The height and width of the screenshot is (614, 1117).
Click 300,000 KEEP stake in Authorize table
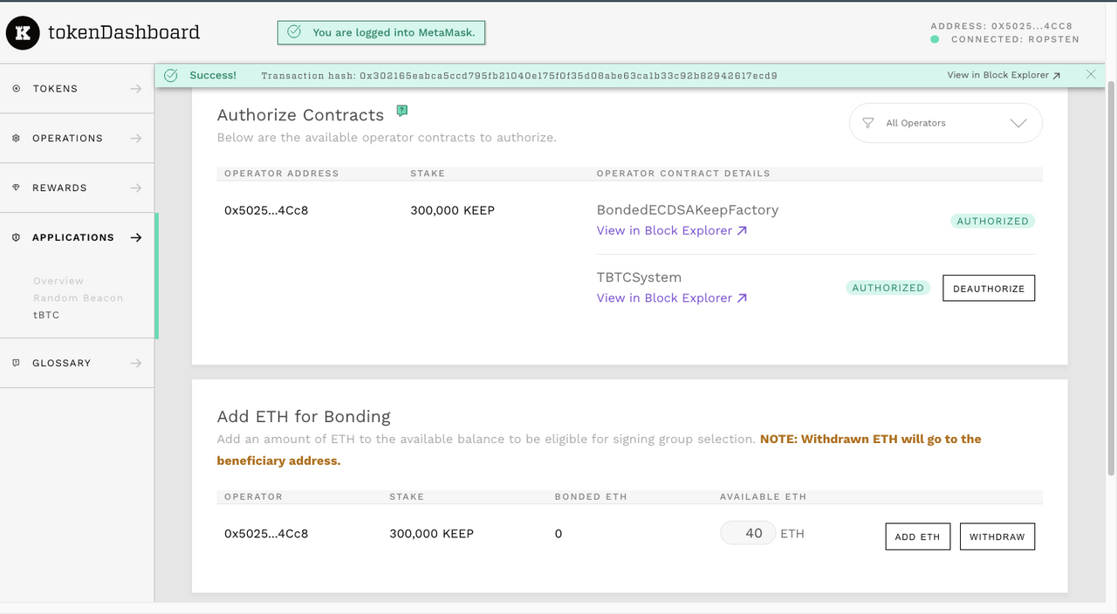452,210
